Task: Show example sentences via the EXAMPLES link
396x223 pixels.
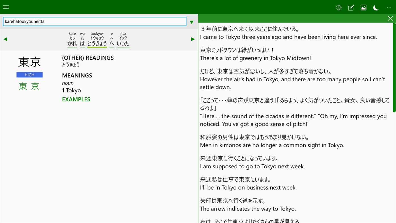Action: [76, 99]
